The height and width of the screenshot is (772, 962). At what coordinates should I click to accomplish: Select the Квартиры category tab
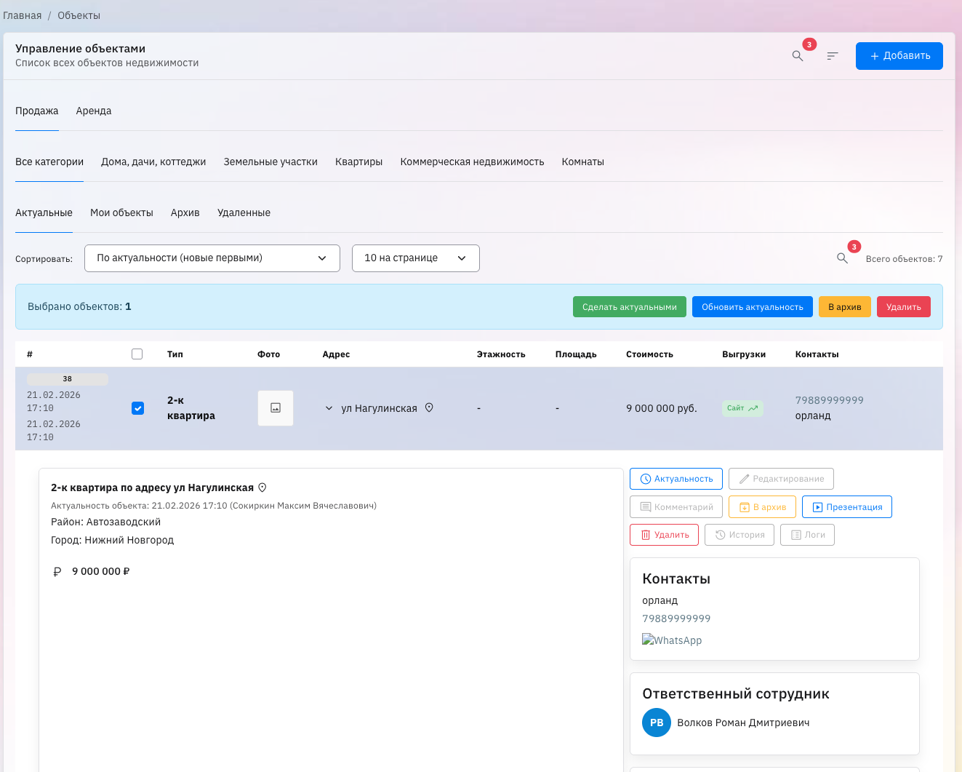358,162
